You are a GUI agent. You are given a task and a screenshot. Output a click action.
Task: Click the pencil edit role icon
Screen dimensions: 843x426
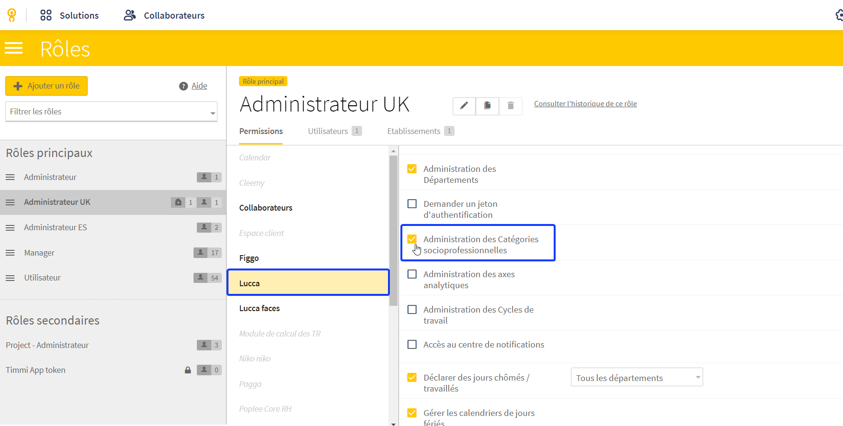coord(464,106)
